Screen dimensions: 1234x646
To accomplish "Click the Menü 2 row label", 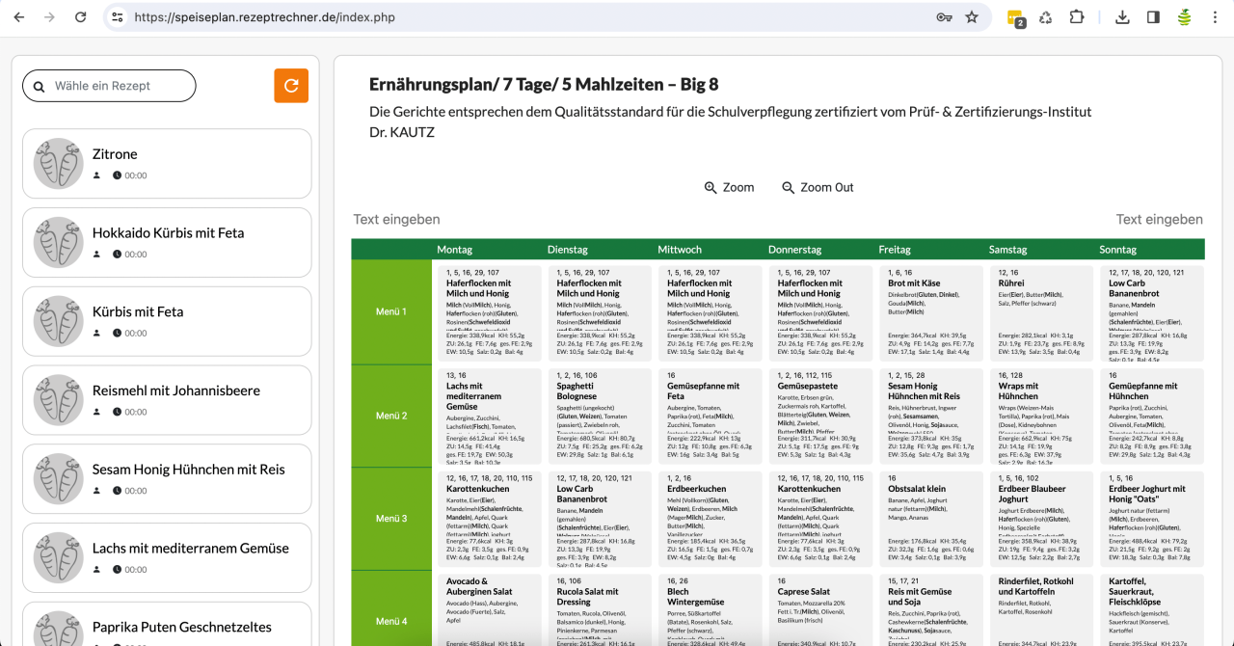I will (391, 416).
